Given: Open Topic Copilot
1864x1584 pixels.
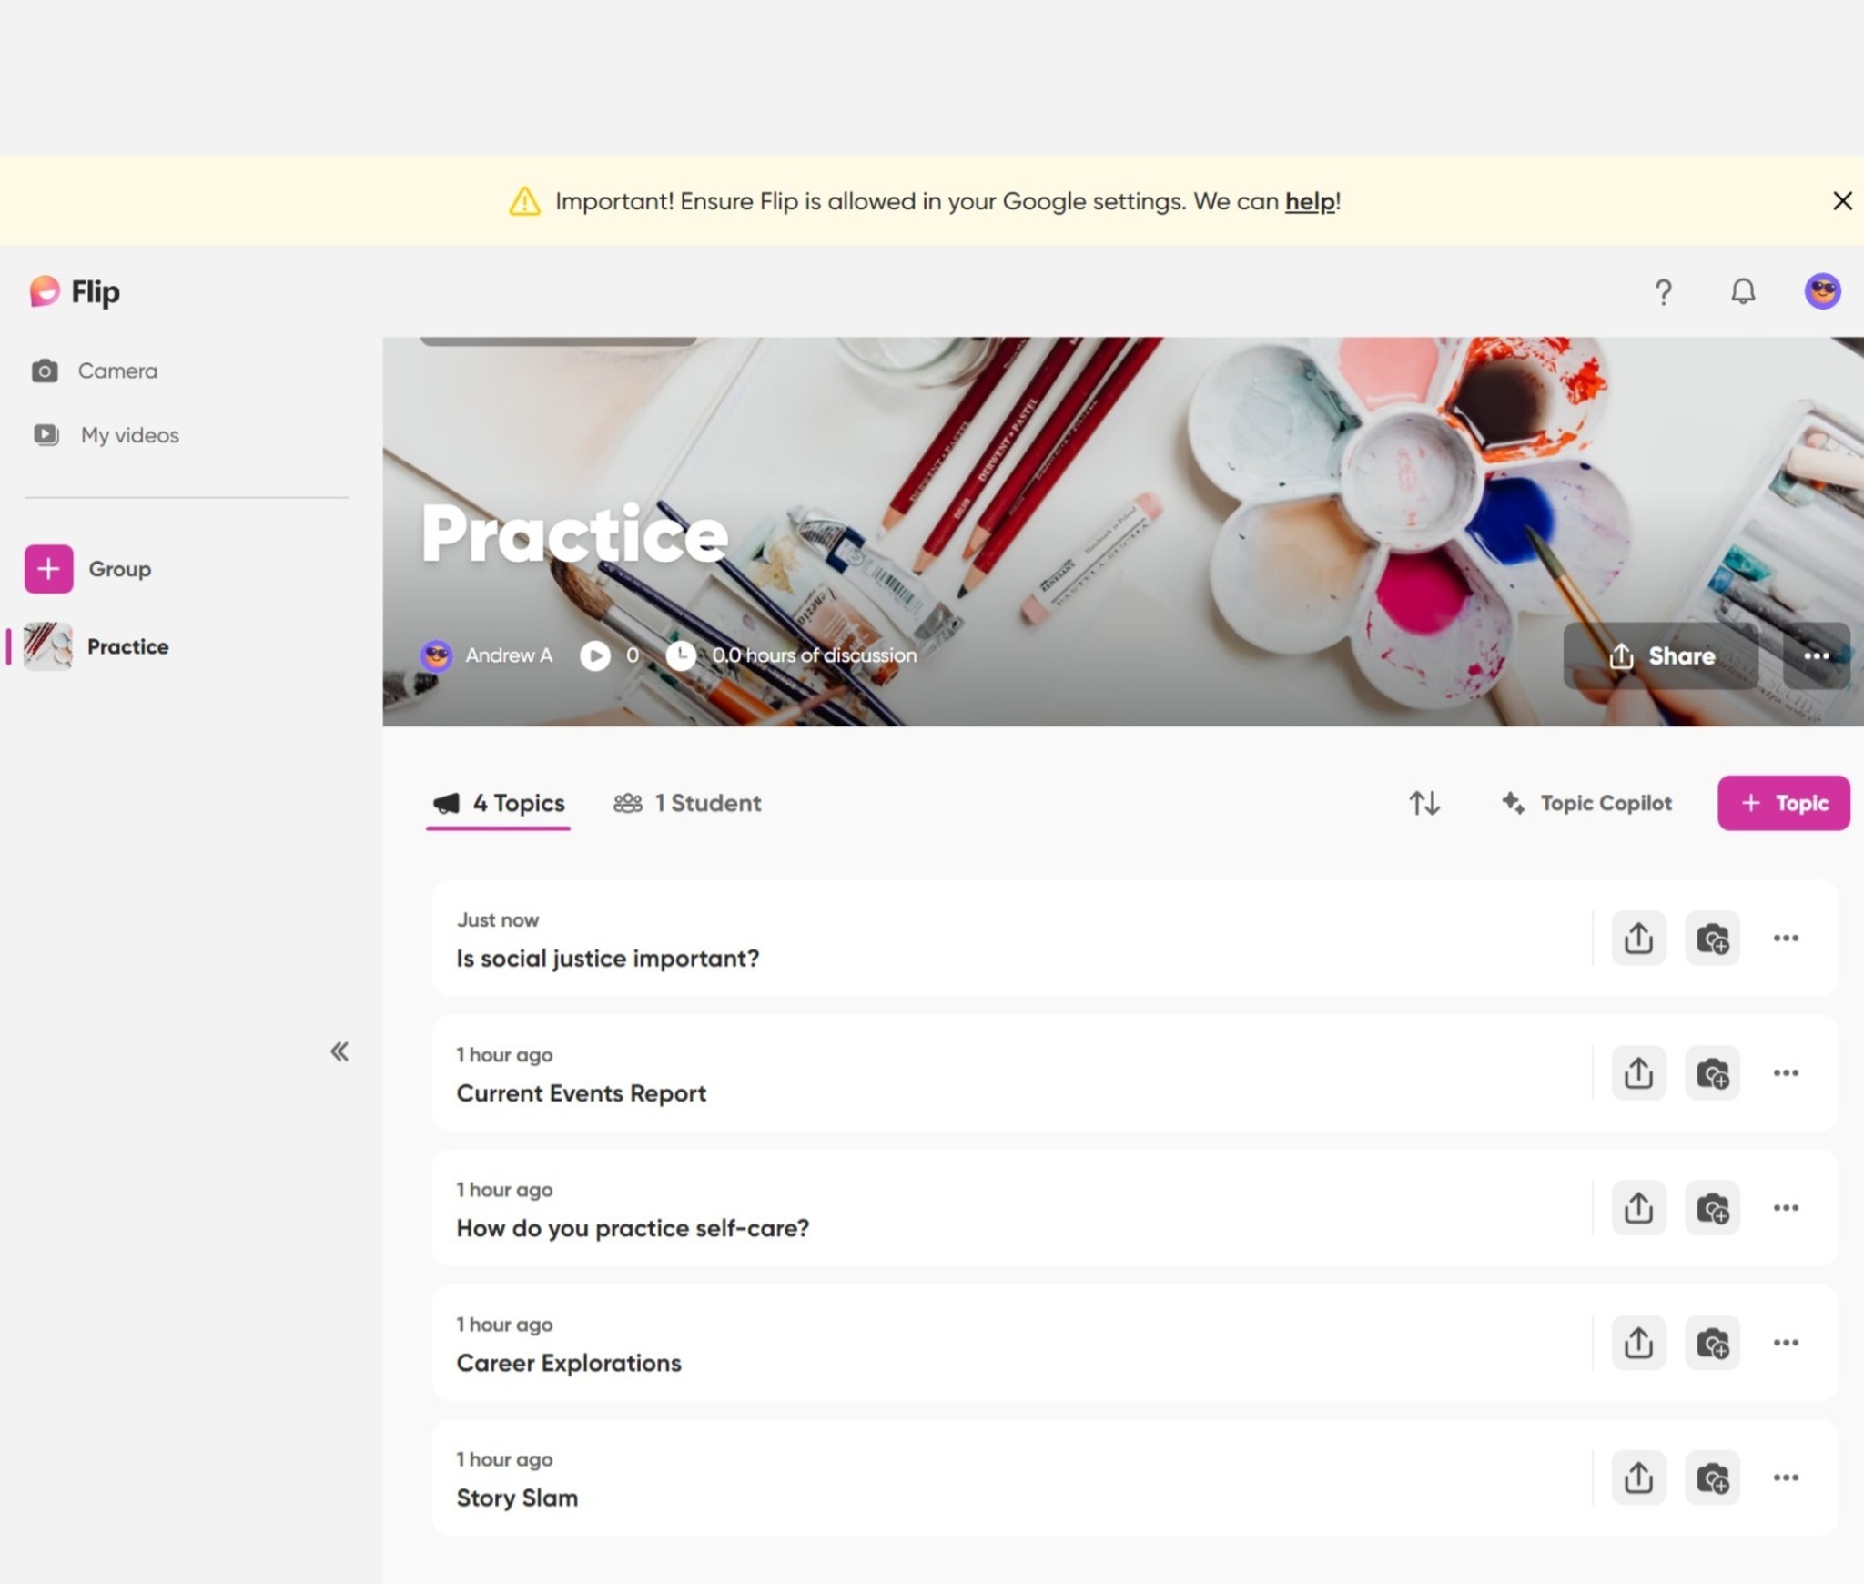Looking at the screenshot, I should tap(1587, 803).
